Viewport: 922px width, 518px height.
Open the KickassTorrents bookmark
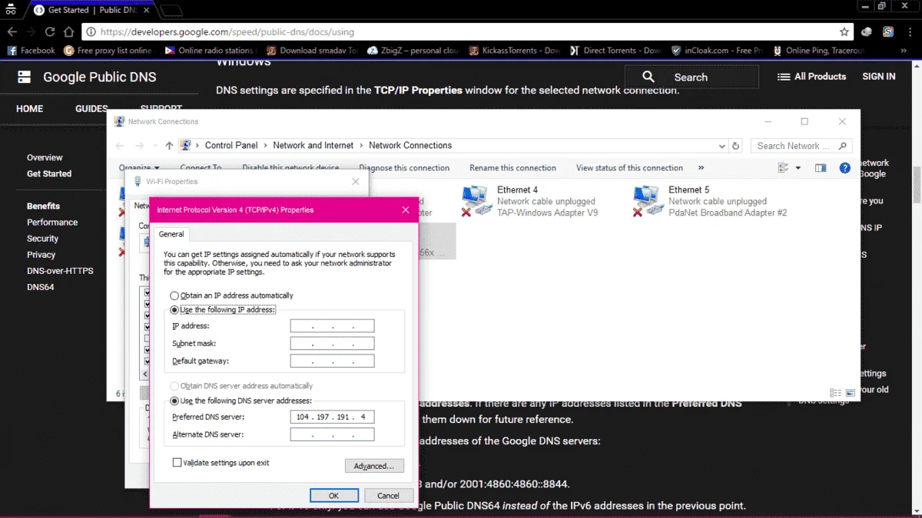pyautogui.click(x=514, y=51)
